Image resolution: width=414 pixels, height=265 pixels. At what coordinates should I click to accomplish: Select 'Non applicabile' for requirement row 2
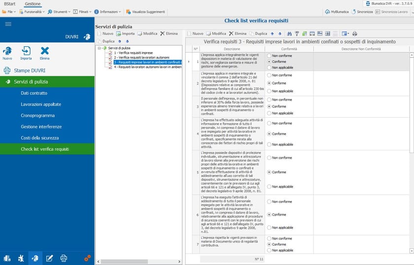269,91
